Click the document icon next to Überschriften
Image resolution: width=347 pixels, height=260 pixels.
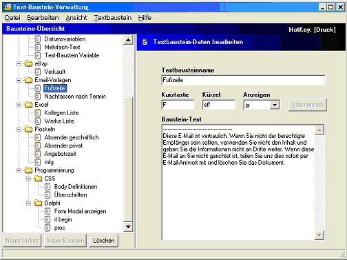click(x=48, y=195)
